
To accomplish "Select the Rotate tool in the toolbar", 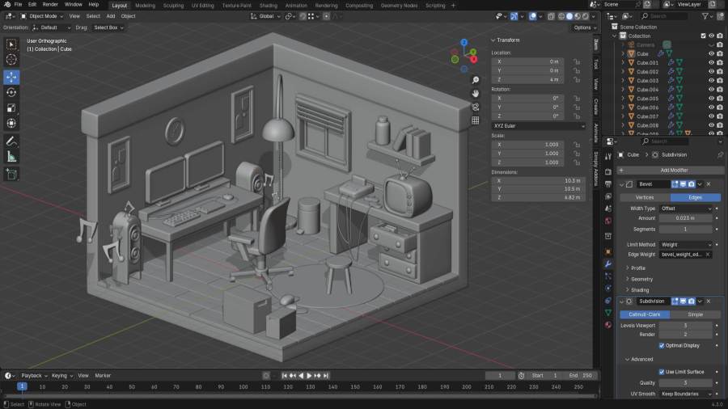I will [11, 92].
